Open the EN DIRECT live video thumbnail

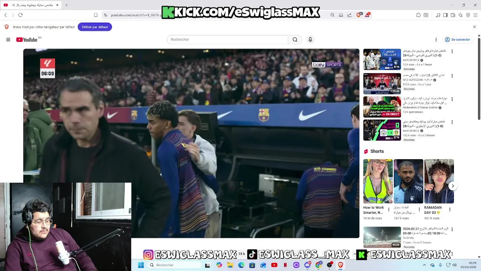(x=382, y=107)
